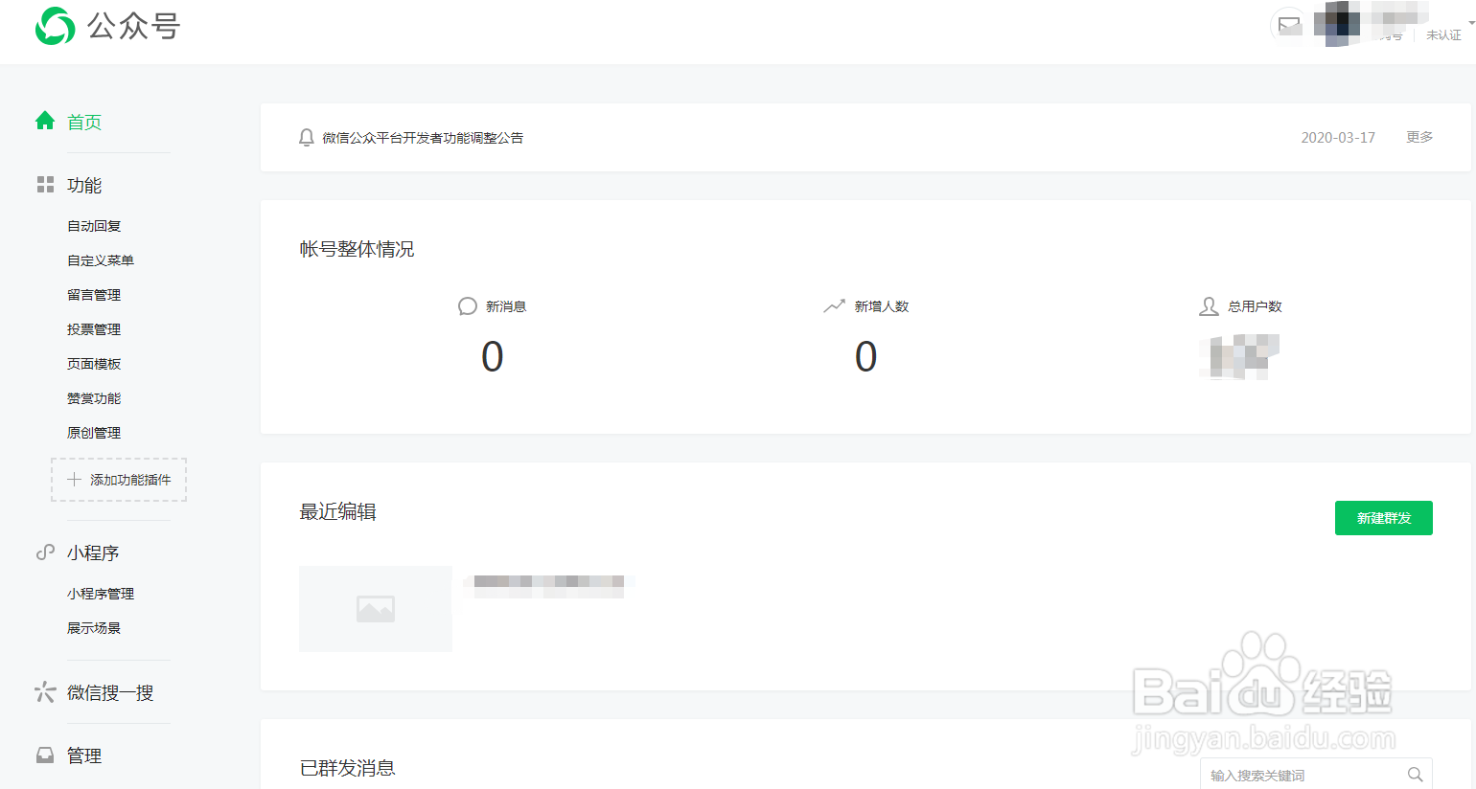Open 自定义菜单 from the sidebar menu
This screenshot has height=789, width=1476.
(x=100, y=259)
